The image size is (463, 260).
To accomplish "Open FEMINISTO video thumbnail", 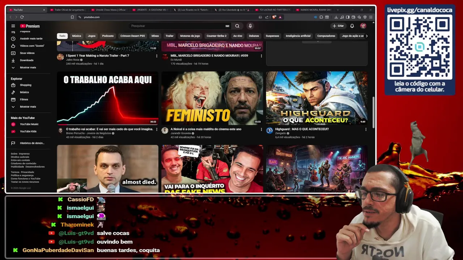I will pyautogui.click(x=212, y=98).
